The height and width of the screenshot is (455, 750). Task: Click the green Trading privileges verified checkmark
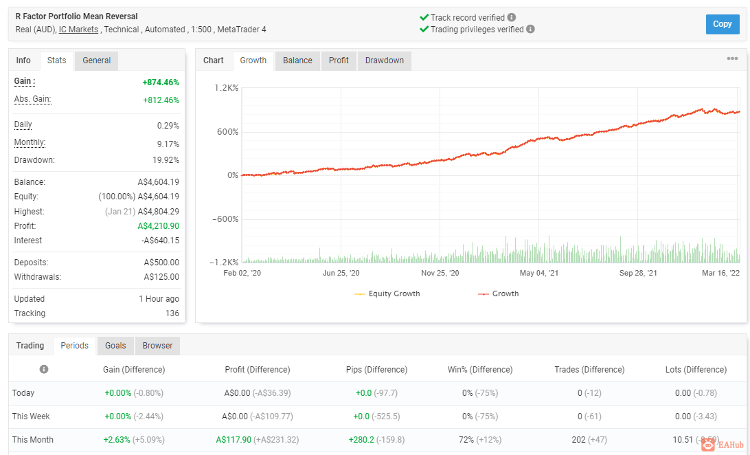point(424,29)
